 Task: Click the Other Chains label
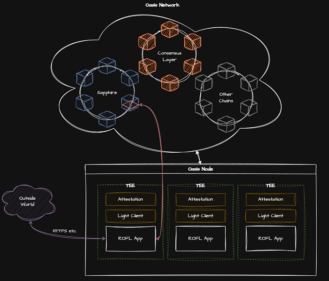tap(226, 98)
